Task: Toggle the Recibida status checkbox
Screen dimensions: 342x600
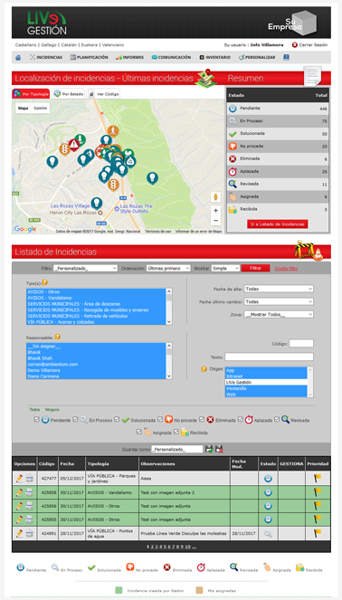Action: point(176,432)
